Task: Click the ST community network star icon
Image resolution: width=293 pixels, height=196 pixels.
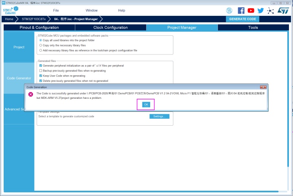Action: (x=270, y=11)
